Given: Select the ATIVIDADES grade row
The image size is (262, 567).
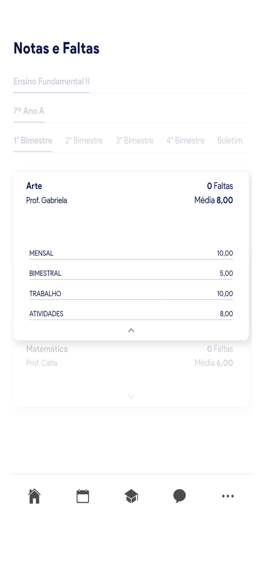Looking at the screenshot, I should click(x=131, y=314).
